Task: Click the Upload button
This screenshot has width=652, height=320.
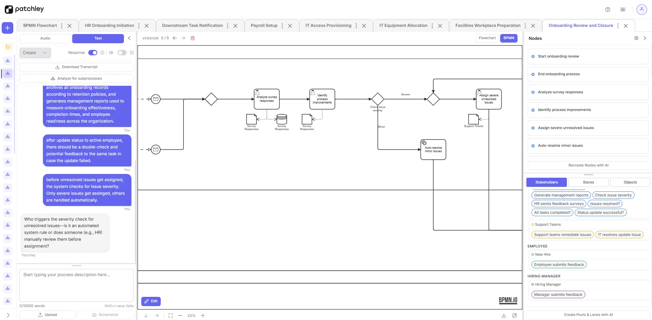Action: pos(48,315)
